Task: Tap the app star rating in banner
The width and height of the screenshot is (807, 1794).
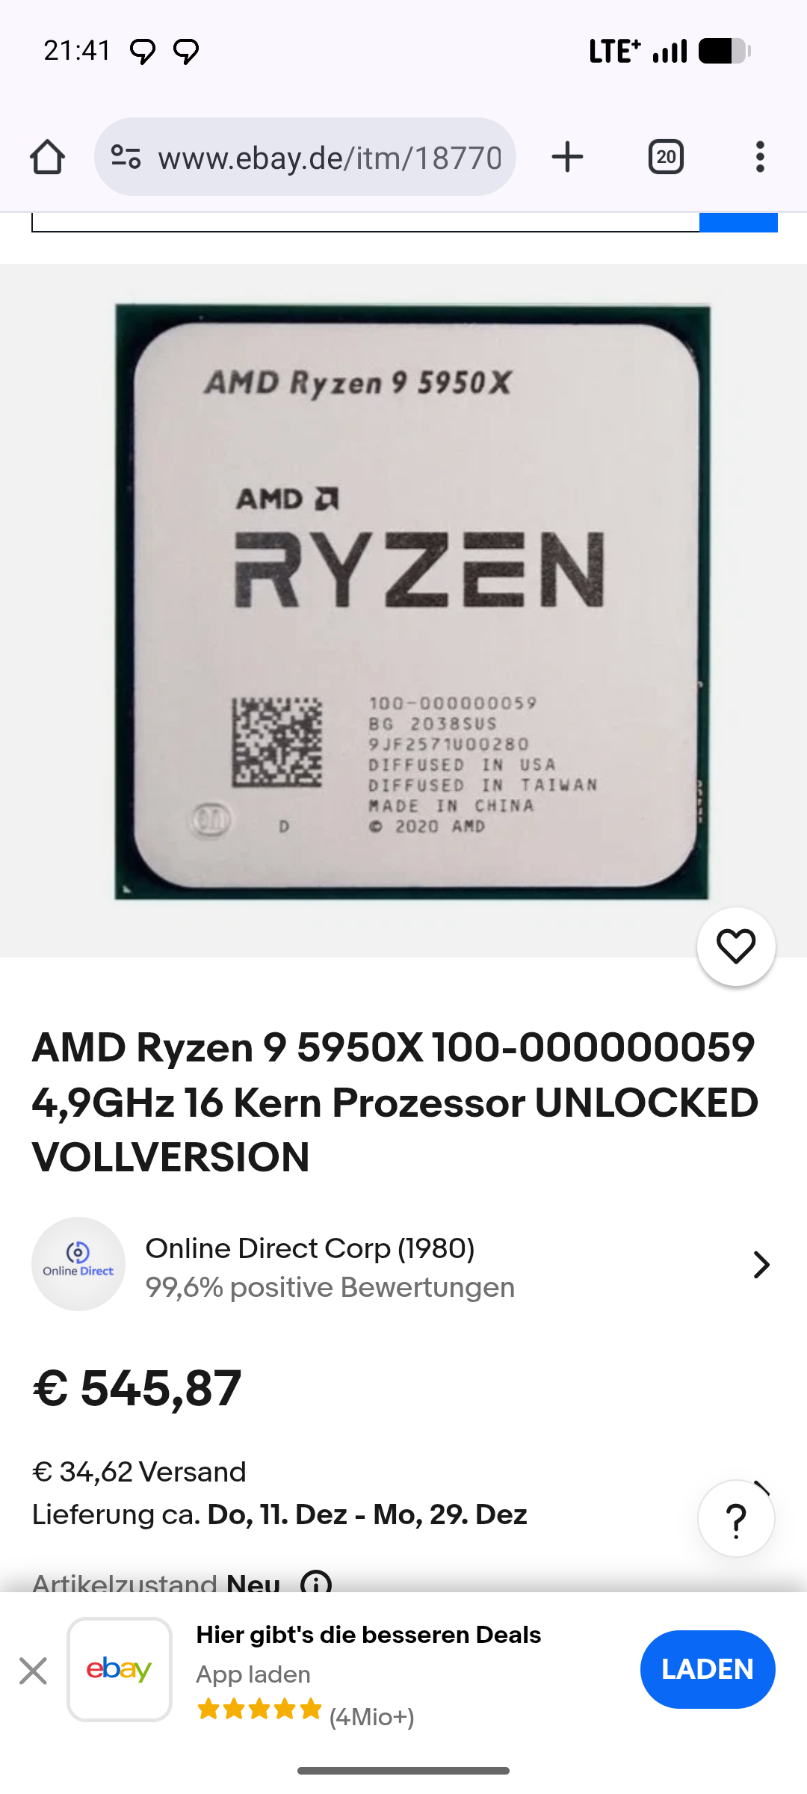Action: pos(259,1710)
